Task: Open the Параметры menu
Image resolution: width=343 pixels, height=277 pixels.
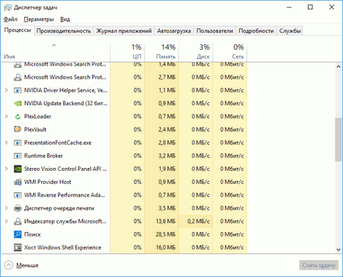Action: tap(39, 19)
